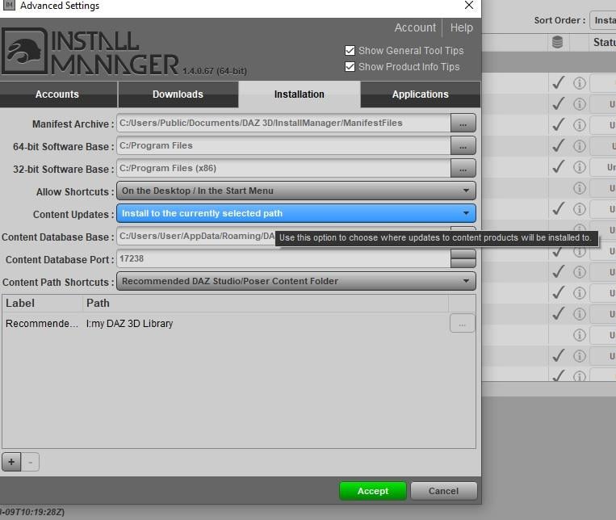The height and width of the screenshot is (520, 616).
Task: Click the 32-bit Software Base path field
Action: [283, 168]
